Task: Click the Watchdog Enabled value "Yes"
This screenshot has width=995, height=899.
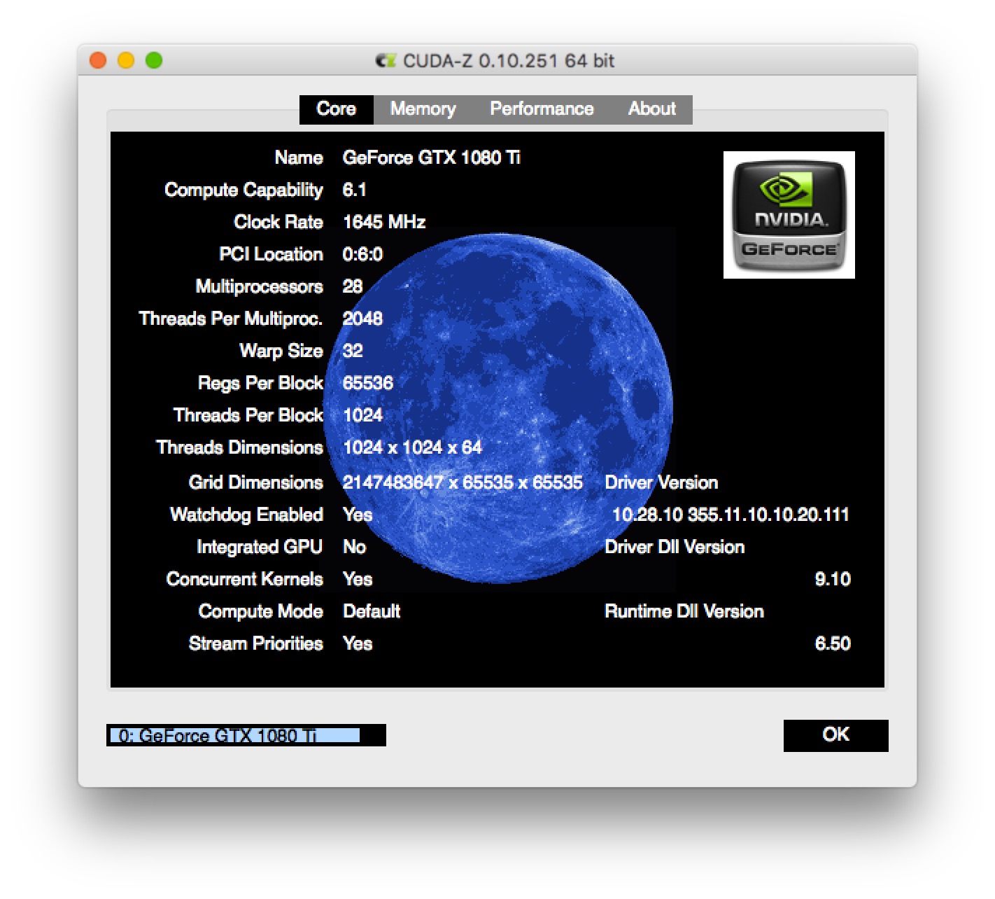Action: [x=358, y=515]
